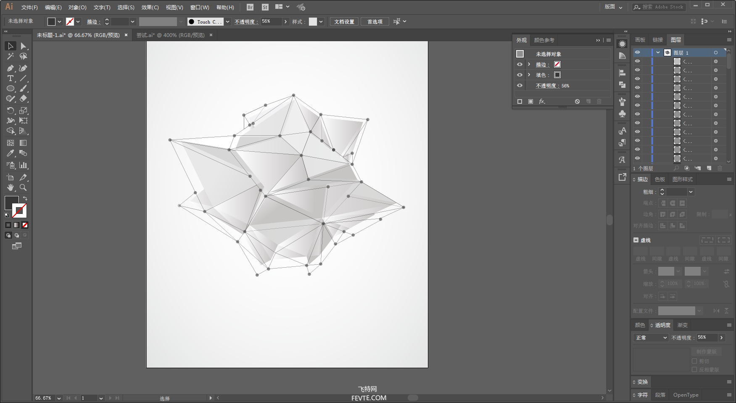Image resolution: width=736 pixels, height=403 pixels.
Task: Select the Selection tool arrow
Action: [x=11, y=46]
